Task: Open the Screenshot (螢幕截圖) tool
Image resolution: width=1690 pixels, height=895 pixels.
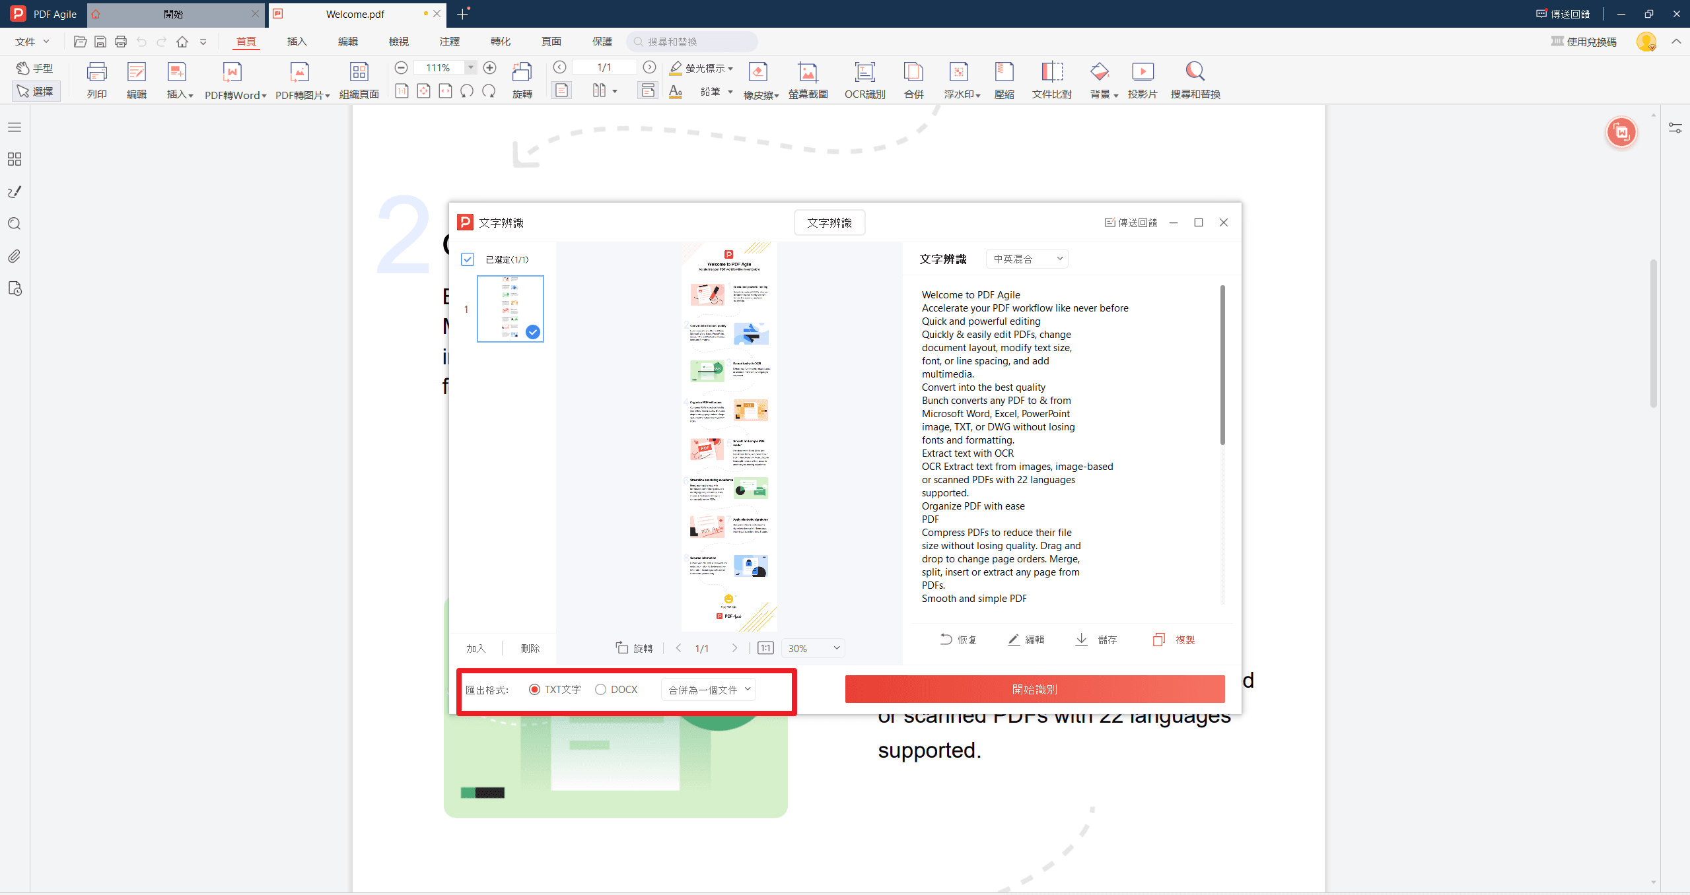Action: tap(808, 81)
